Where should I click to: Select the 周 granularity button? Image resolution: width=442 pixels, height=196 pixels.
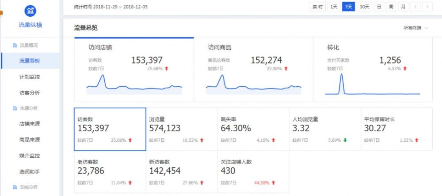coord(391,7)
